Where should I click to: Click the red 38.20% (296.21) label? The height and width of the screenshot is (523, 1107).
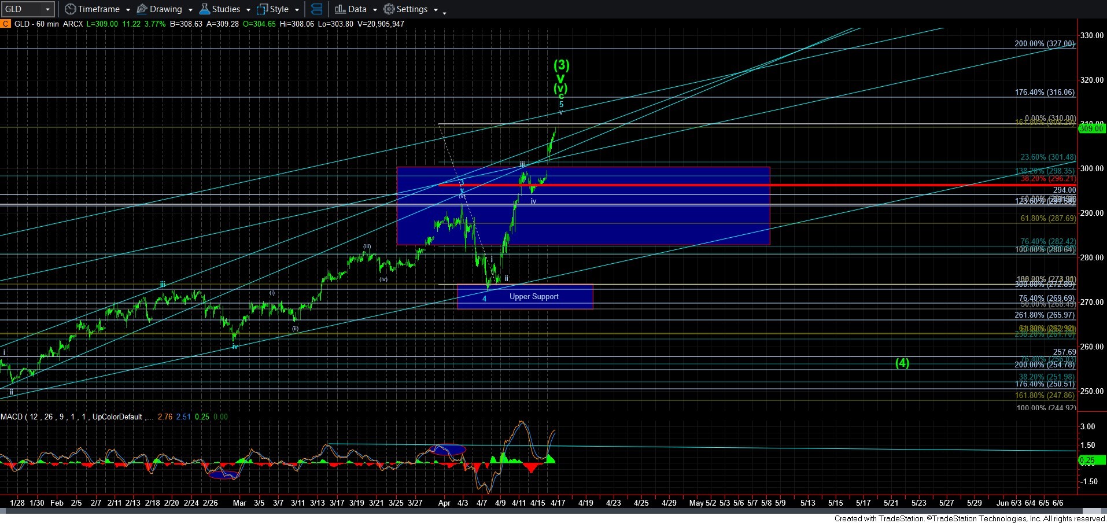[1048, 179]
